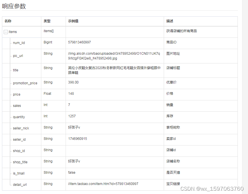Select the quantity row name
Viewport: 248px width, 194px height.
pyautogui.click(x=19, y=117)
